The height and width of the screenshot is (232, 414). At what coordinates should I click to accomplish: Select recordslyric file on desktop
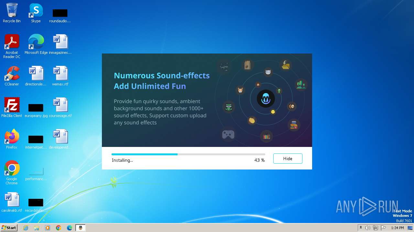pos(36,205)
